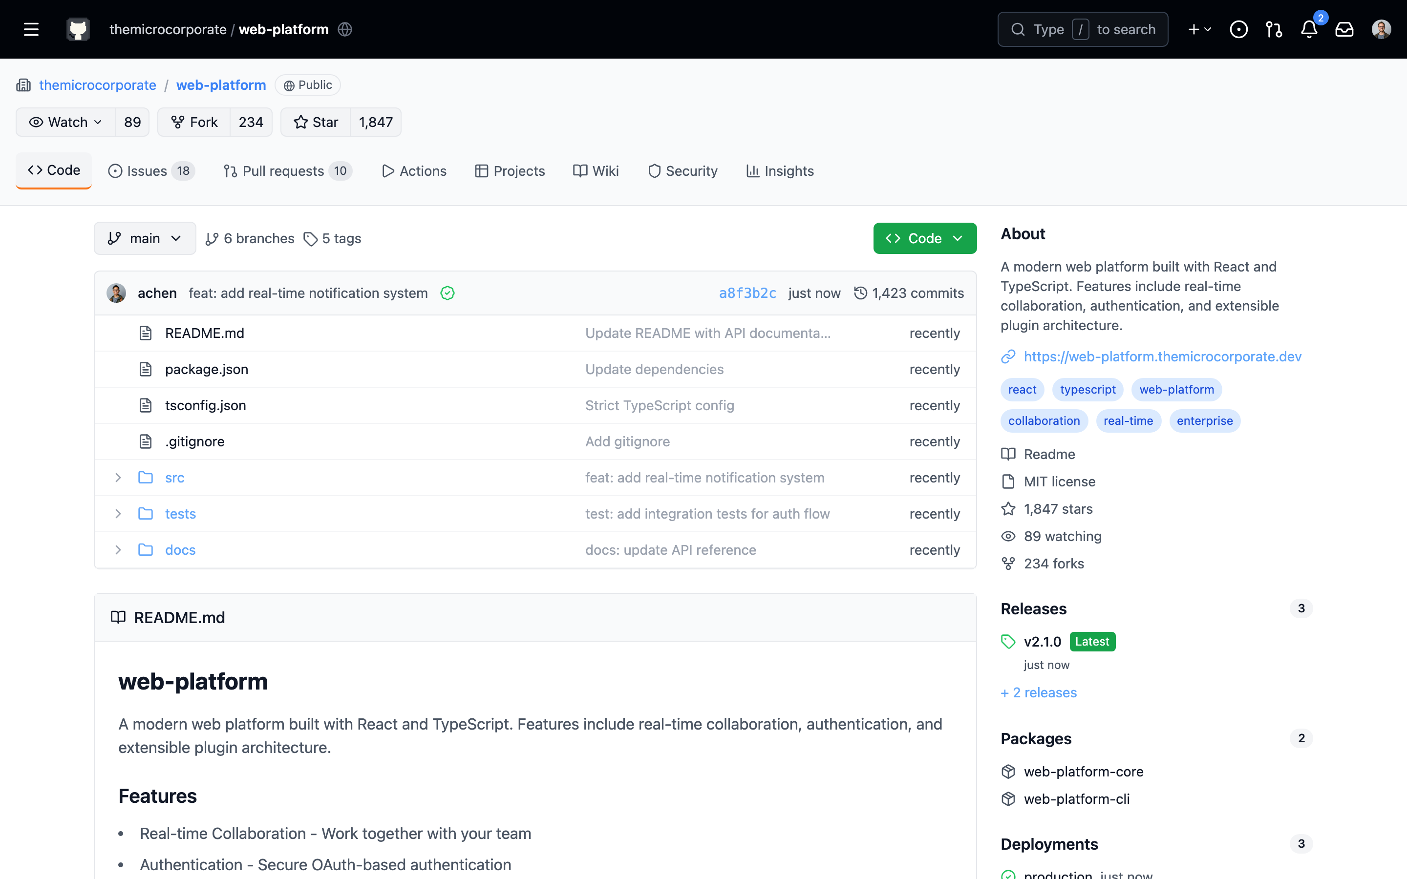Open the Deployments section heading
This screenshot has width=1407, height=879.
coord(1049,844)
